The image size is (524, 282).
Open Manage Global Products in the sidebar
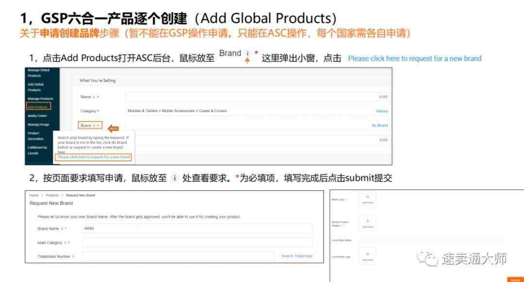point(38,73)
